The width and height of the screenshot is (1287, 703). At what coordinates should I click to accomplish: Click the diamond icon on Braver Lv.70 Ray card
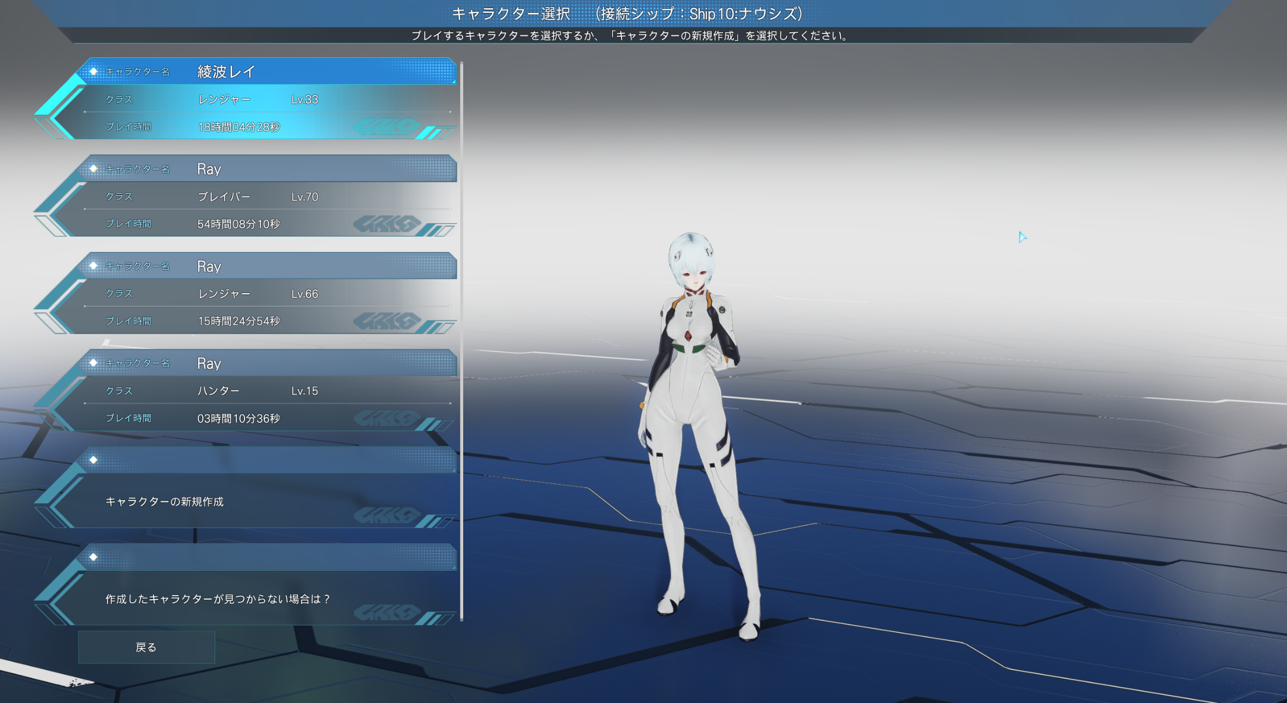(x=93, y=169)
